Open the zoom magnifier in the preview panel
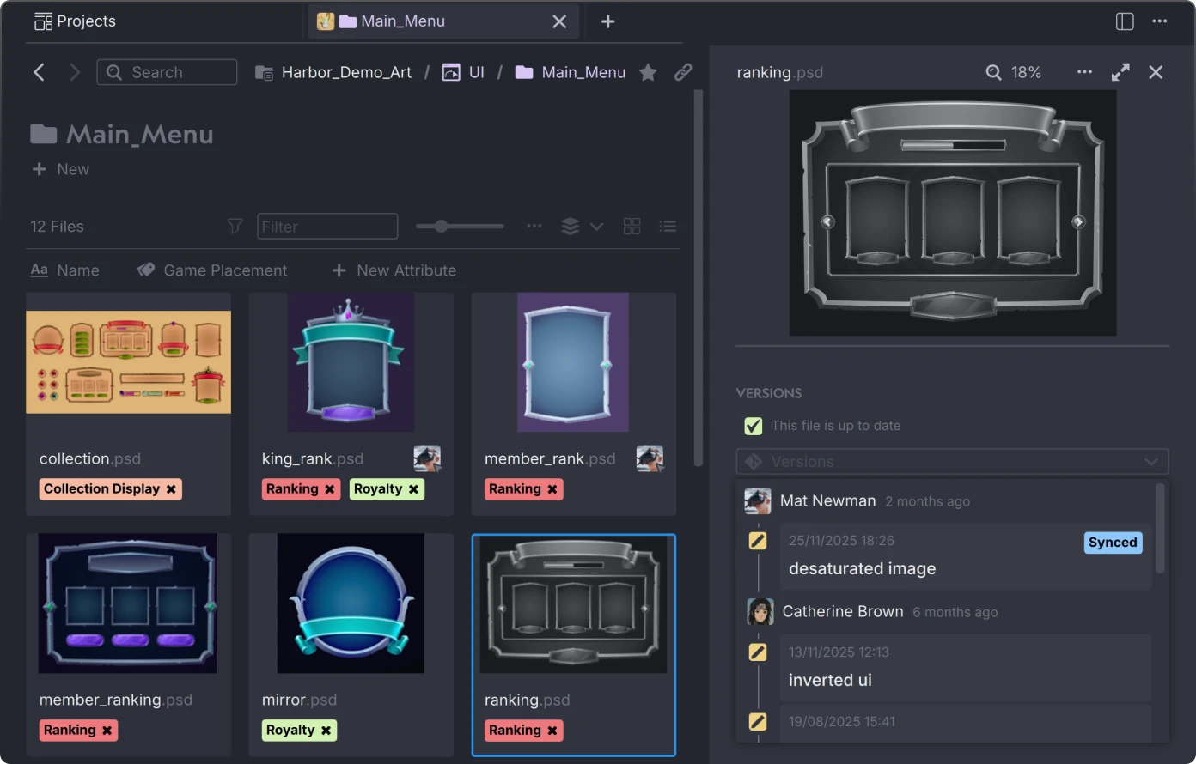This screenshot has width=1196, height=764. click(x=993, y=72)
